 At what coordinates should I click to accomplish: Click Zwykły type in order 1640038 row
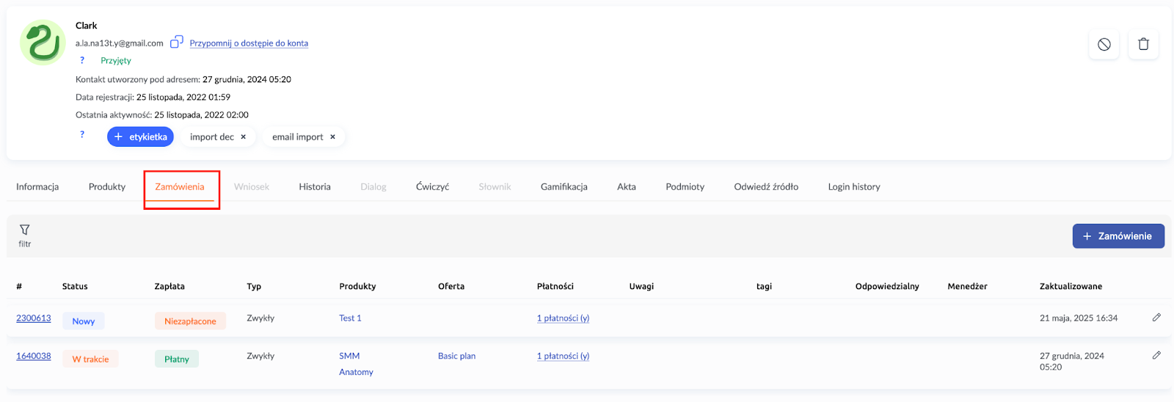(x=260, y=356)
